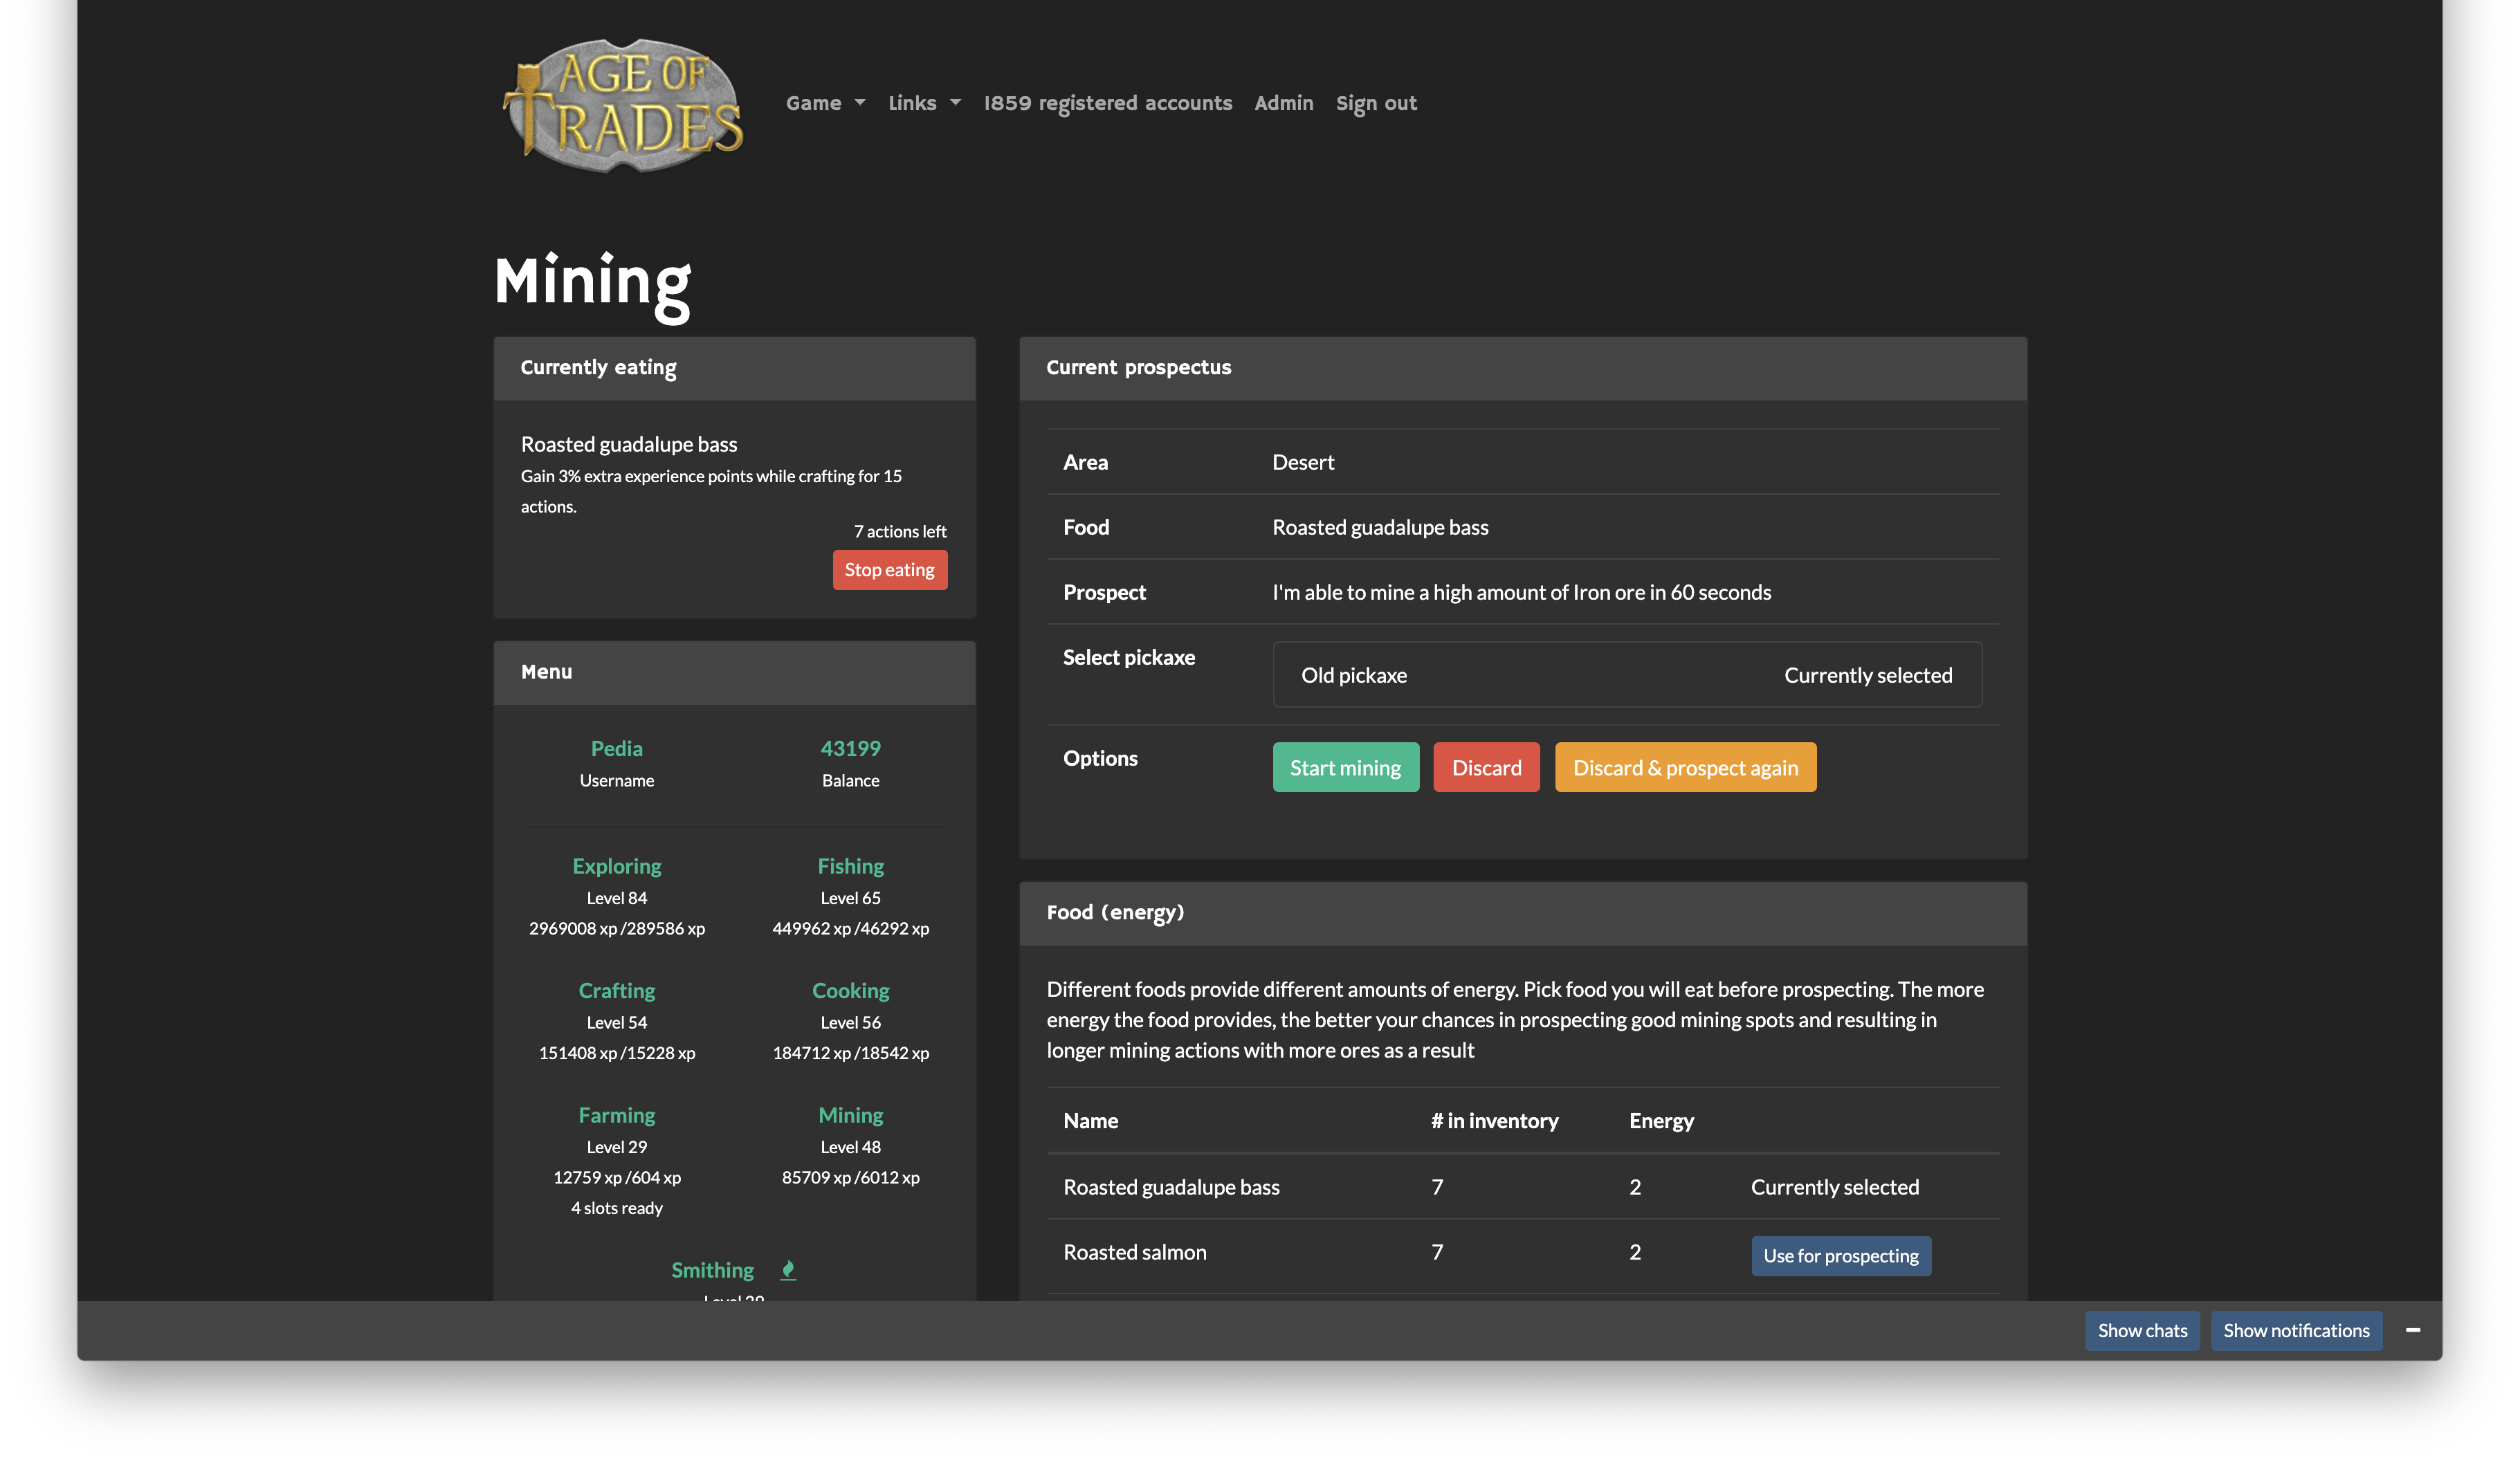The image size is (2520, 1463).
Task: Open the Fishing skill page
Action: [850, 865]
